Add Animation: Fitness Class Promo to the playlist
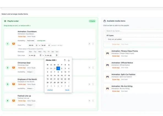Screen dimensions: 163x116 133,53
